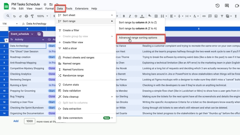Viewport: 240px width, 135px height.
Task: Choose Create filter view
Action: (x=86, y=42)
